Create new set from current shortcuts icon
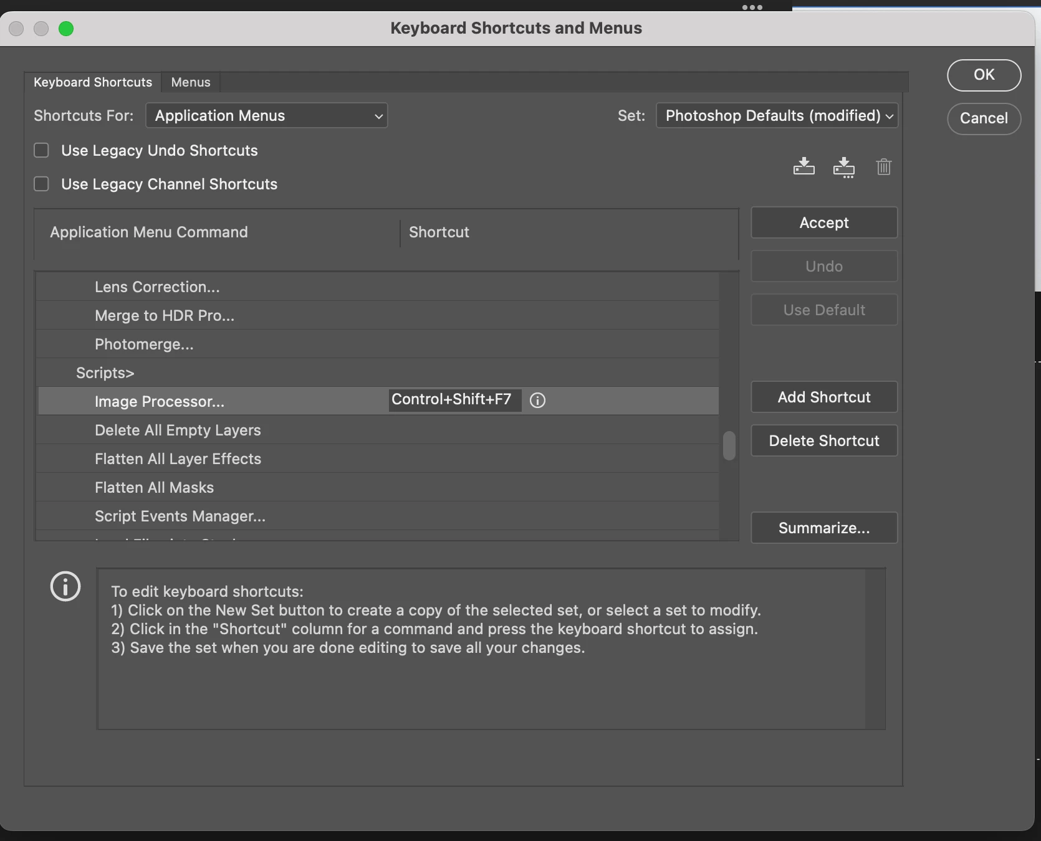This screenshot has width=1041, height=841. [844, 167]
